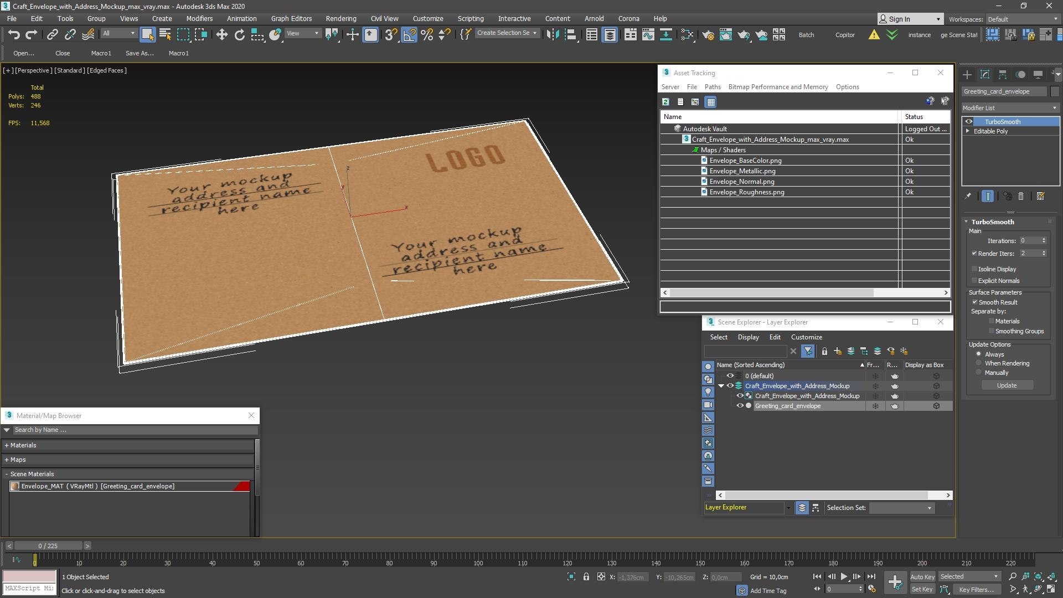Click the Undo arrow icon
This screenshot has width=1063, height=598.
tap(14, 34)
